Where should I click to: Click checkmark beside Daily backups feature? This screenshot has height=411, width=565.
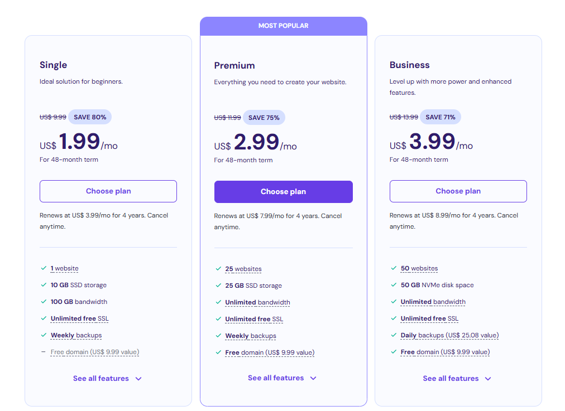coord(394,335)
